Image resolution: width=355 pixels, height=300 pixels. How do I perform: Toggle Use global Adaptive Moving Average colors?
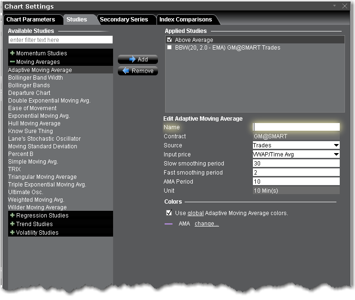point(169,213)
